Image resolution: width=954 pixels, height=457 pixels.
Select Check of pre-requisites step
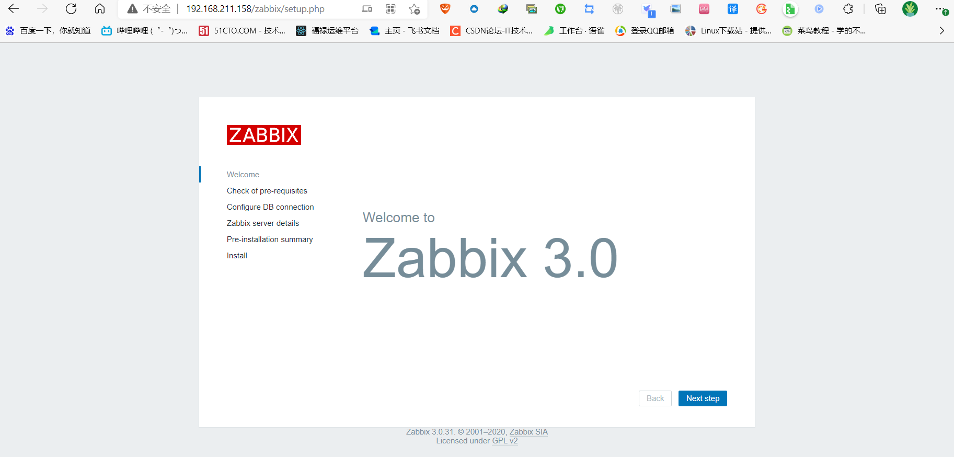click(267, 191)
